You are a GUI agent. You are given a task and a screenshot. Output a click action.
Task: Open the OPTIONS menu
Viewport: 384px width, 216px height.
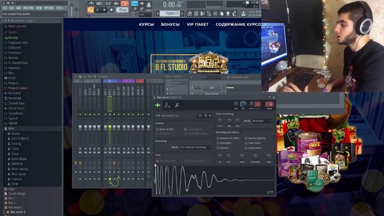click(49, 8)
